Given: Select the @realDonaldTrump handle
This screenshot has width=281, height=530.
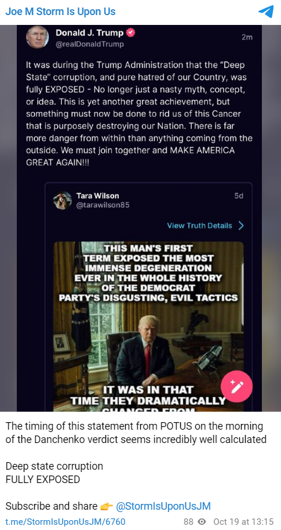Looking at the screenshot, I should pyautogui.click(x=90, y=44).
